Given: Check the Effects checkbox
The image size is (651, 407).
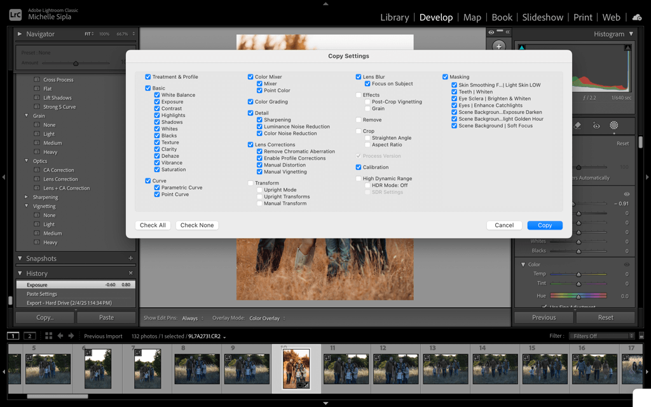Looking at the screenshot, I should 359,95.
